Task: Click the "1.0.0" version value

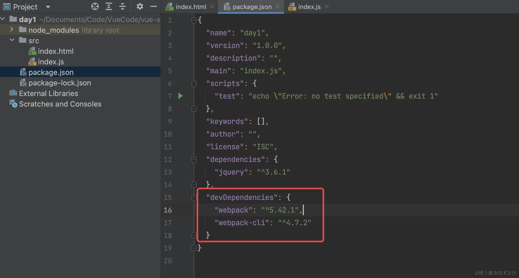Action: [x=267, y=45]
